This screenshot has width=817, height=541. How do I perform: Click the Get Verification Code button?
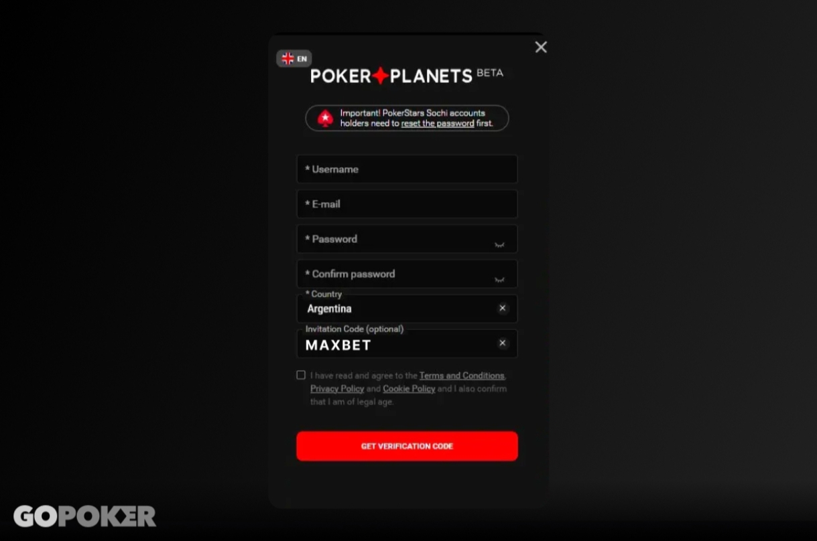pyautogui.click(x=407, y=446)
